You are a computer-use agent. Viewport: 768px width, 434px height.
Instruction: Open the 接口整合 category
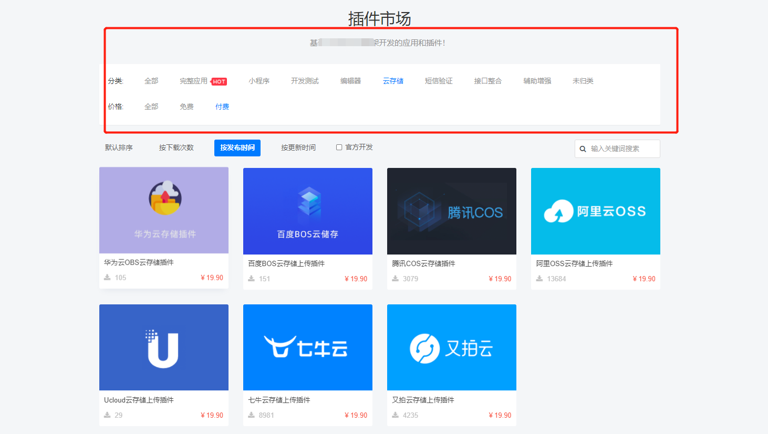[487, 81]
